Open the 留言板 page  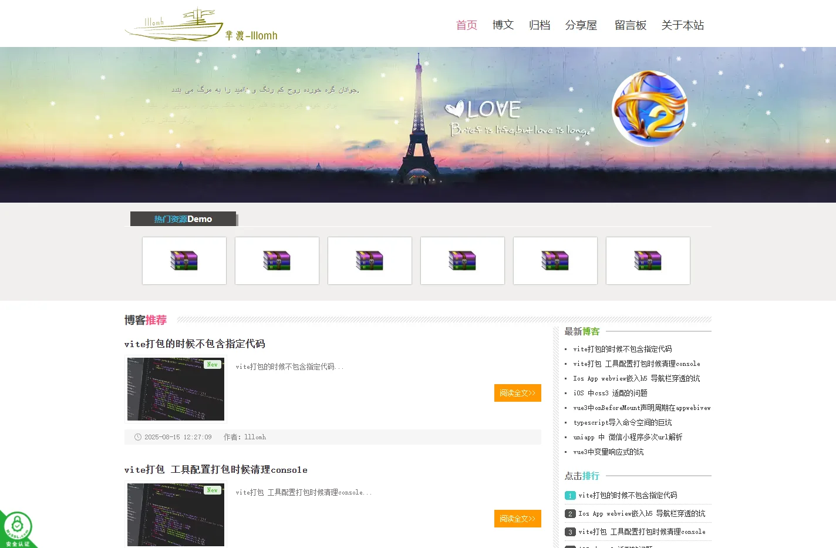[631, 25]
